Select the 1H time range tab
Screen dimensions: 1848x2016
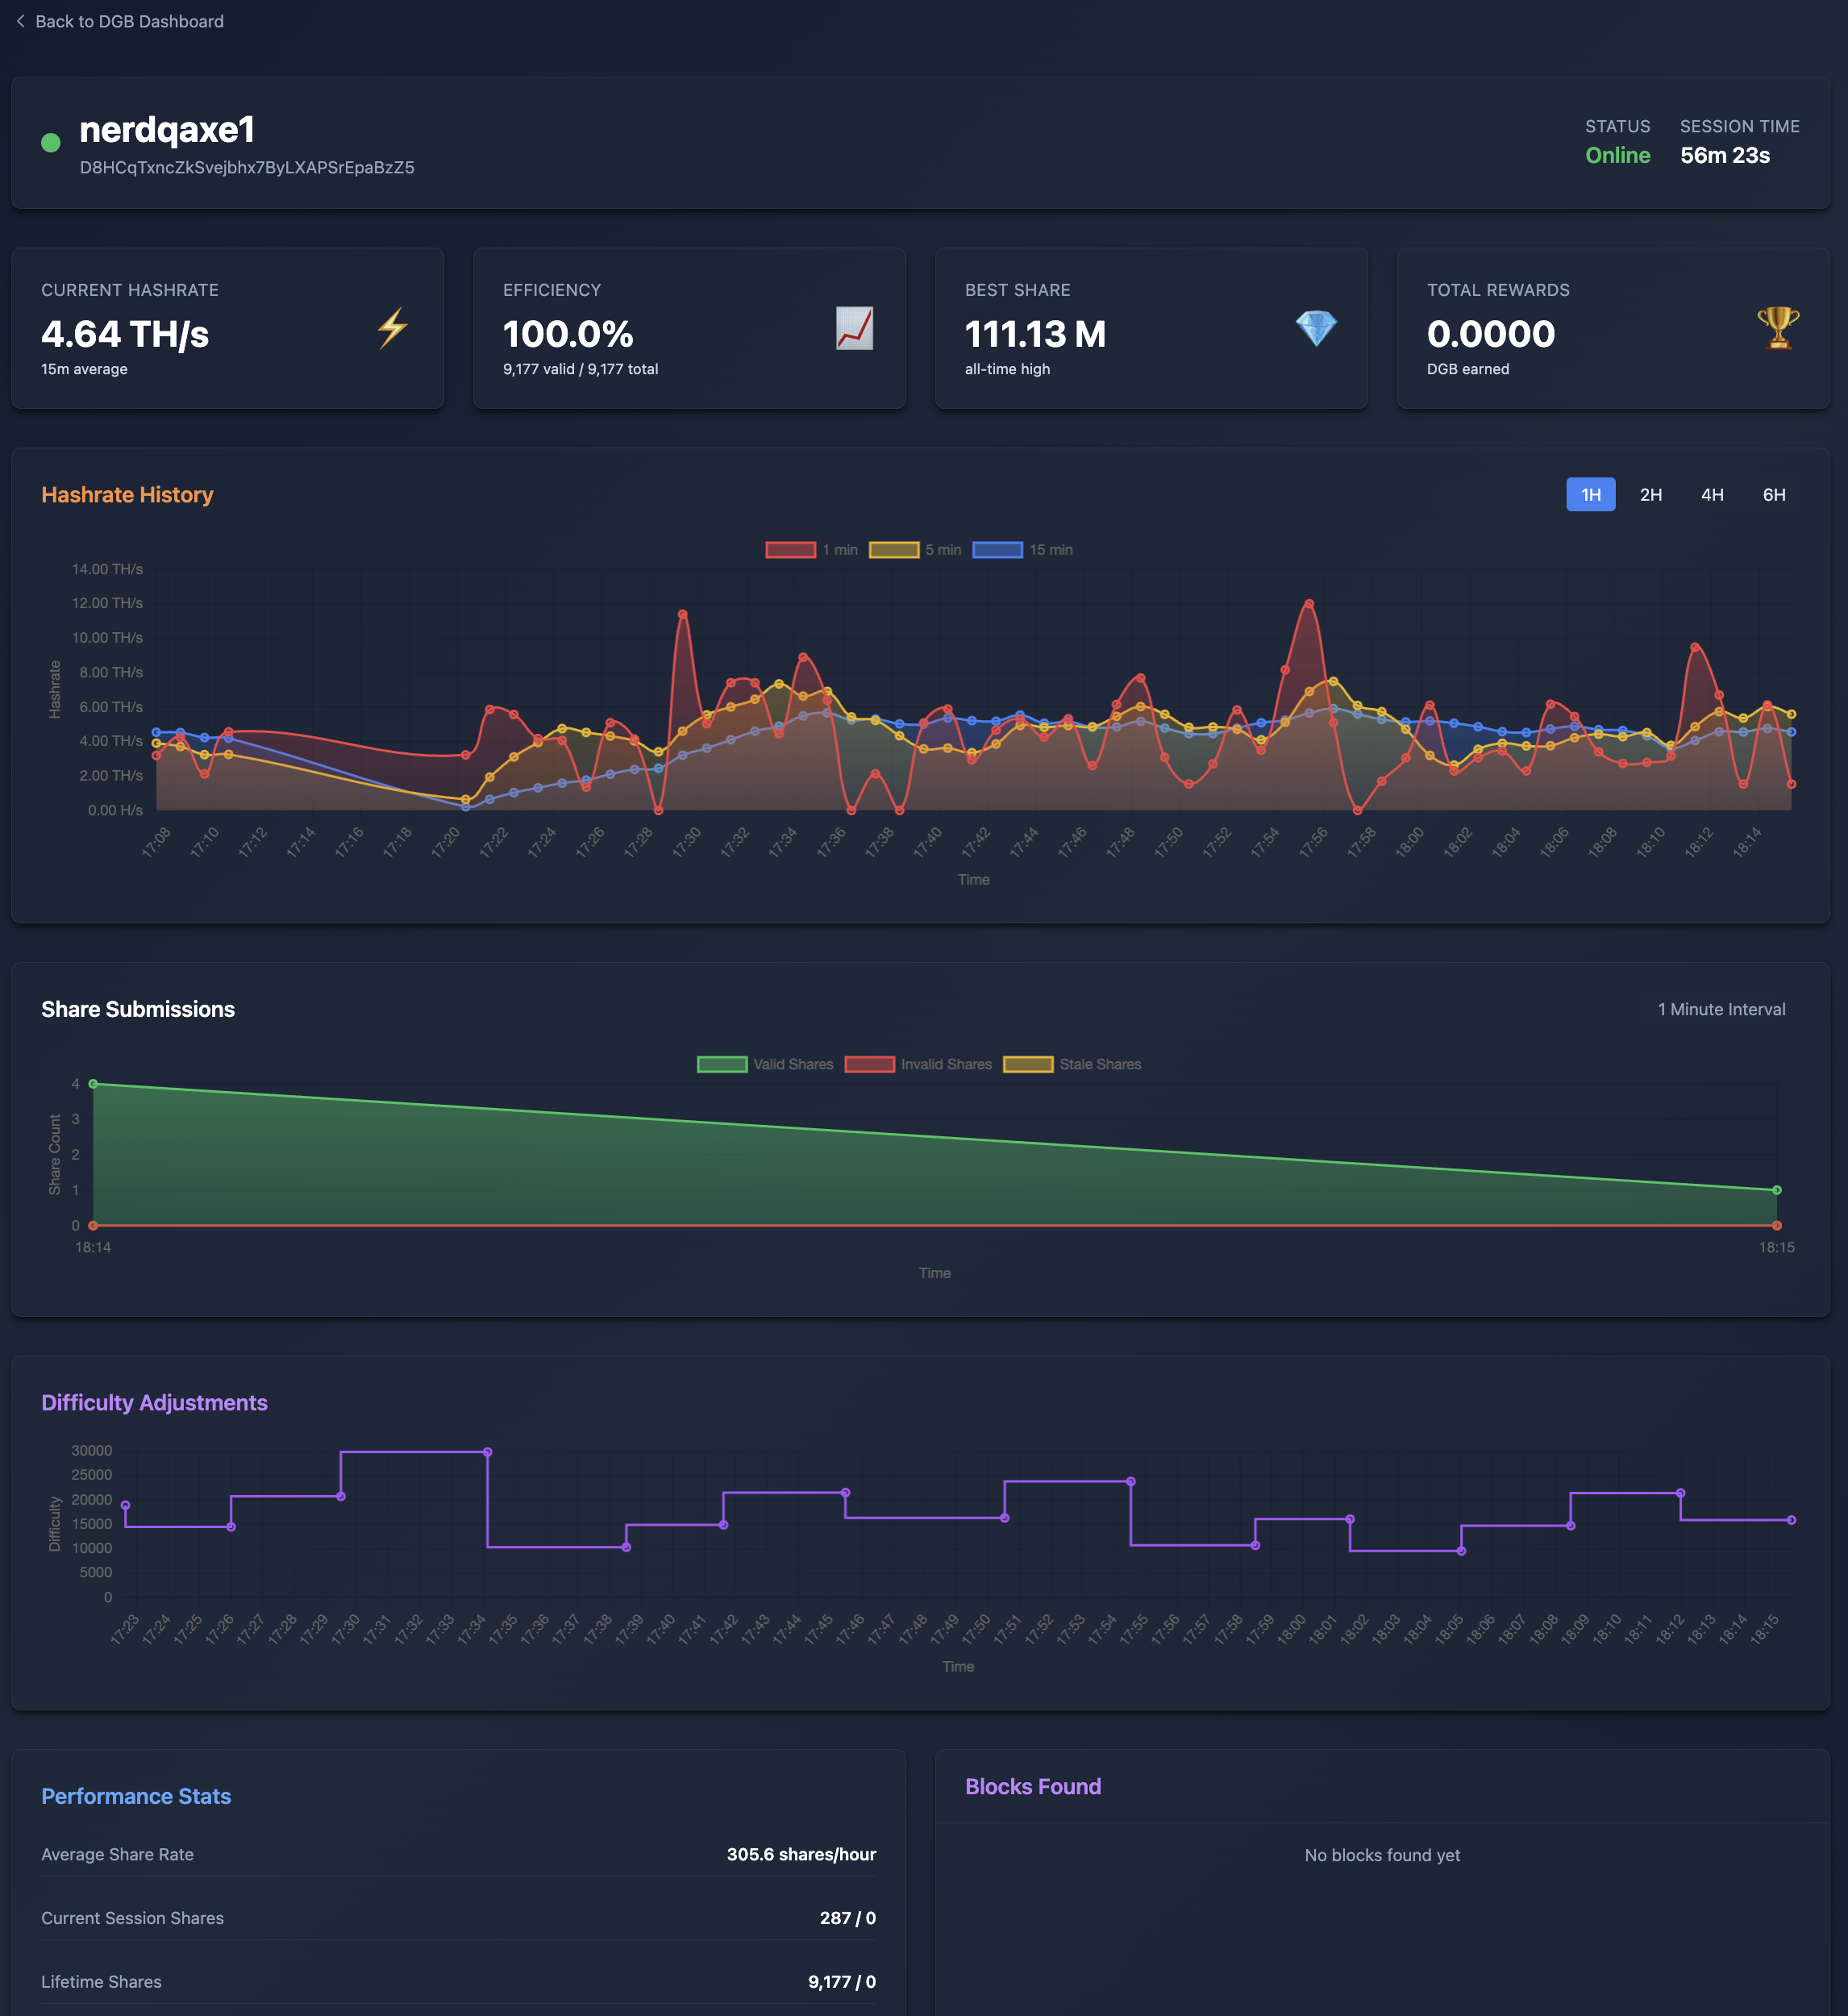[x=1590, y=494]
